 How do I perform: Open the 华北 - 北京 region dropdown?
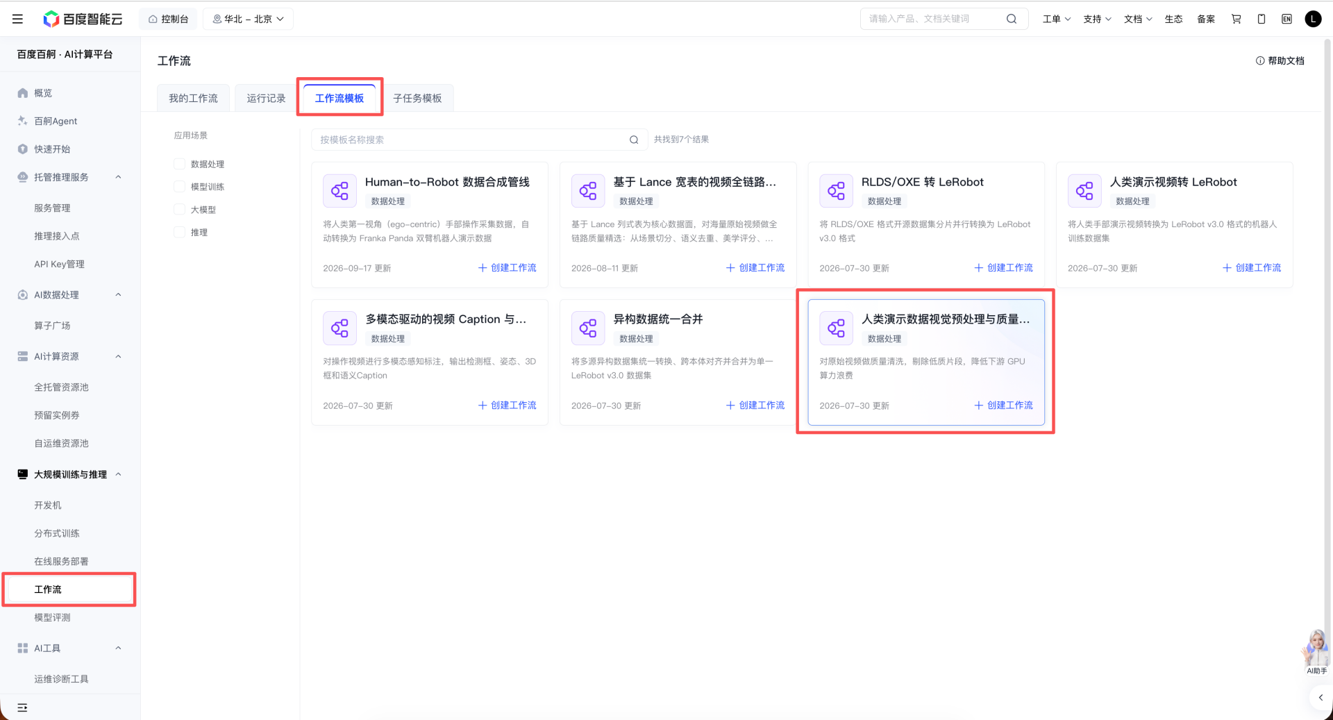coord(248,19)
